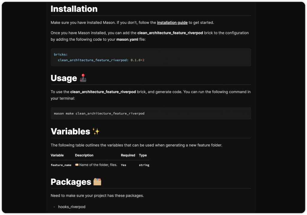Click the sparkles emoji beside Variables

click(96, 131)
